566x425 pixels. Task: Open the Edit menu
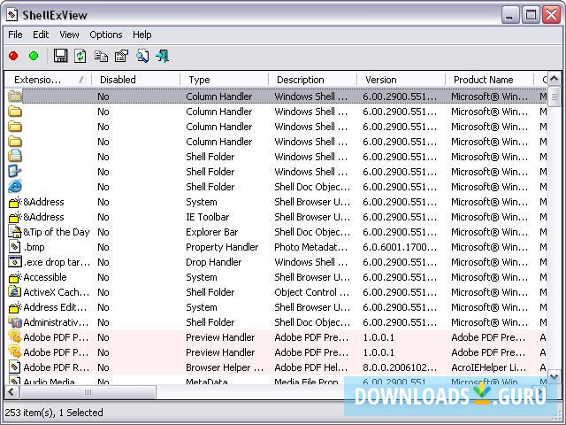coord(41,35)
